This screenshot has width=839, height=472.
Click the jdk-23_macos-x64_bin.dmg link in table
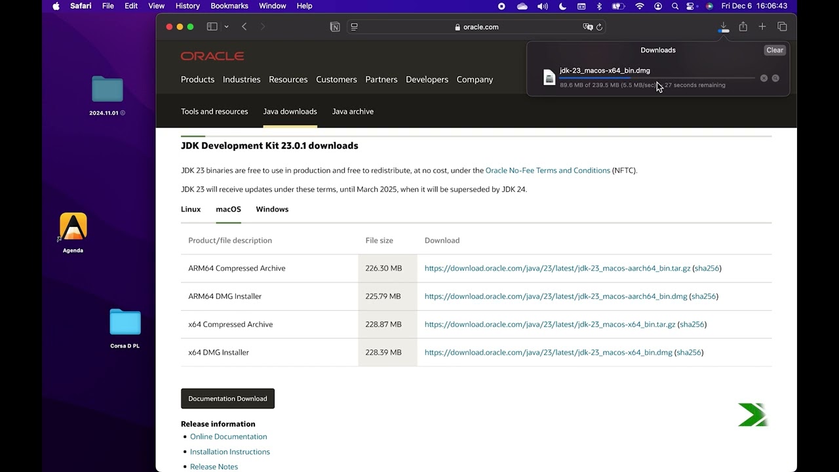pos(549,353)
